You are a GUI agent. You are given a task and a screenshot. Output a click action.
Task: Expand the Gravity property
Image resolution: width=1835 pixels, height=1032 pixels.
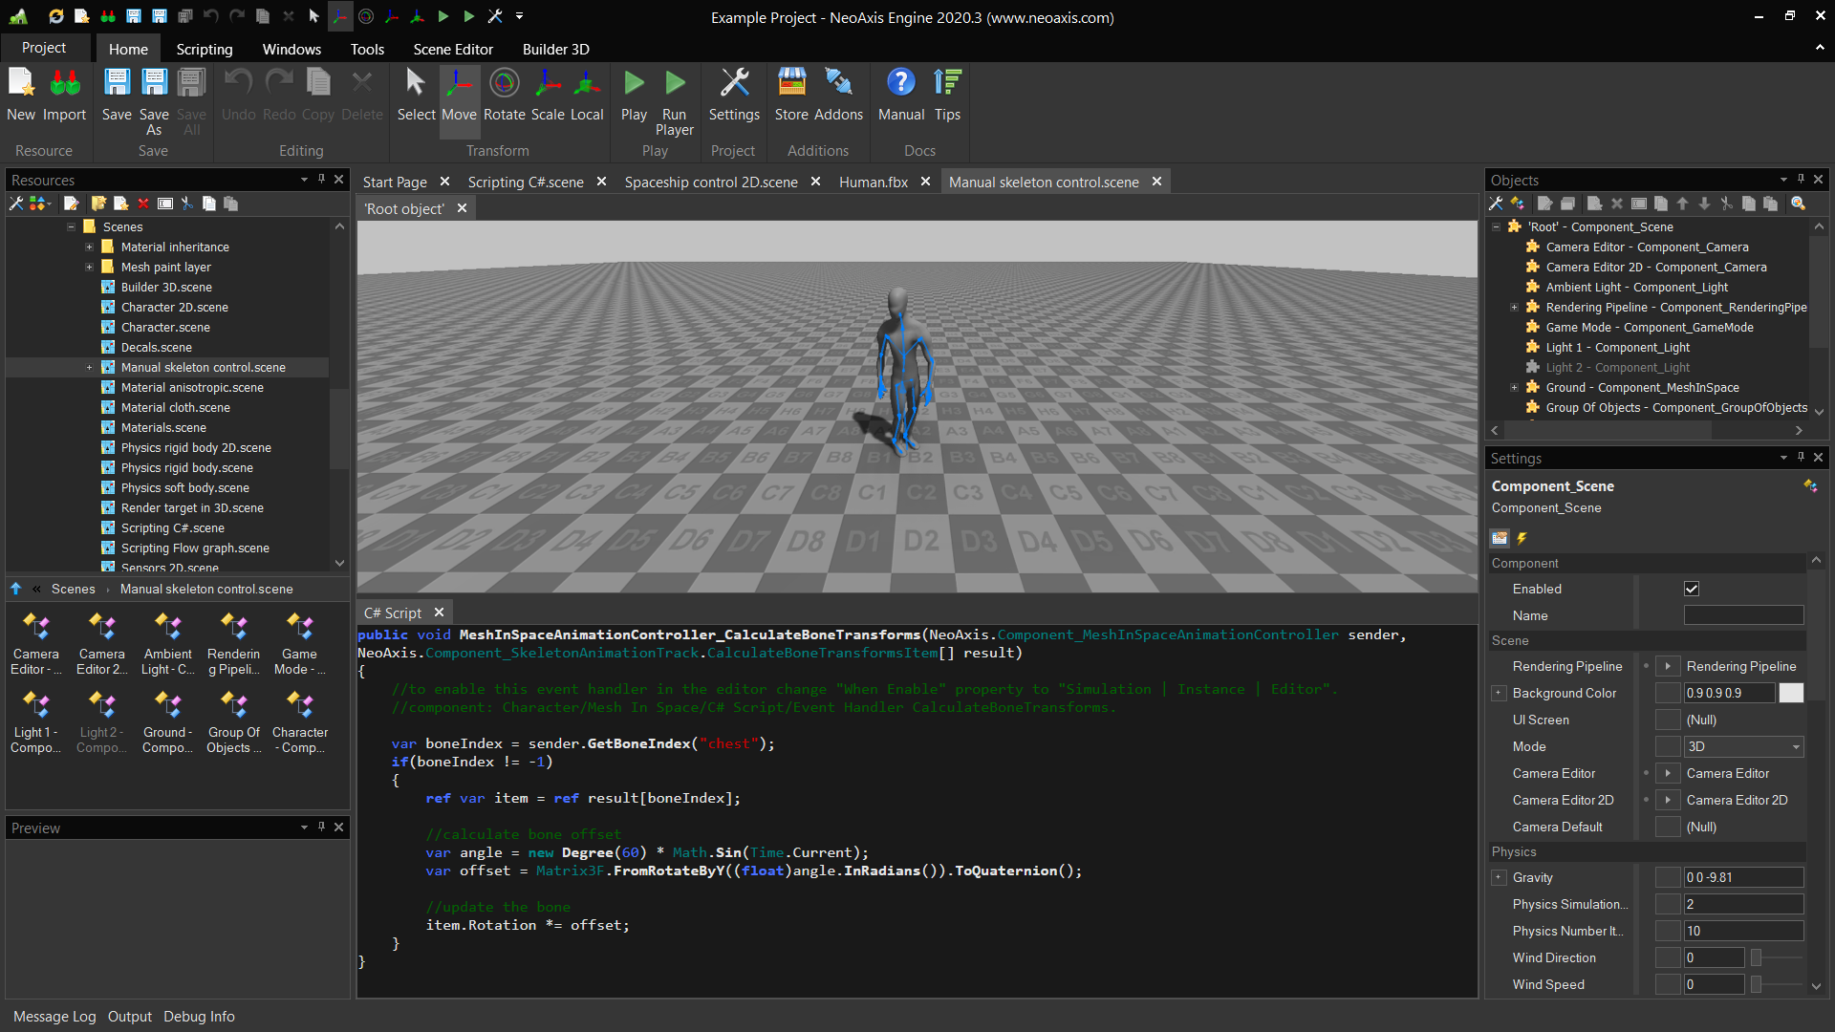click(x=1499, y=877)
